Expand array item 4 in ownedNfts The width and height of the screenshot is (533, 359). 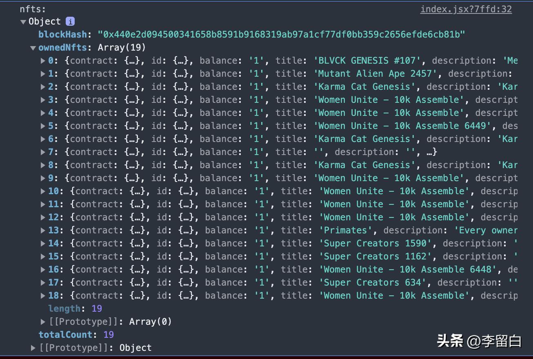(43, 113)
